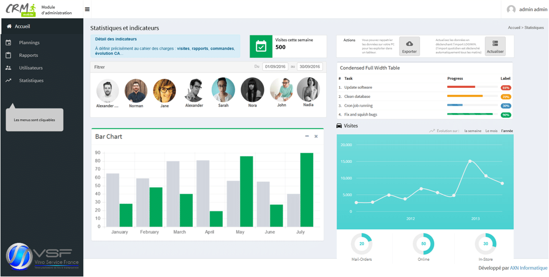Image resolution: width=549 pixels, height=277 pixels.
Task: Click the April gray bar
Action: pyautogui.click(x=203, y=193)
